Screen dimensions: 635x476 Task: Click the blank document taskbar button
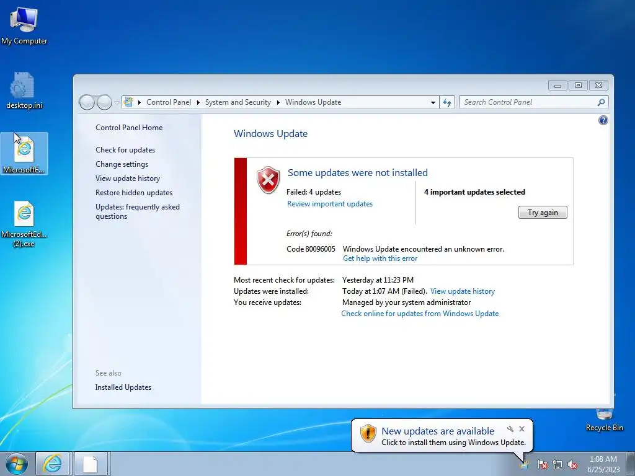click(91, 464)
